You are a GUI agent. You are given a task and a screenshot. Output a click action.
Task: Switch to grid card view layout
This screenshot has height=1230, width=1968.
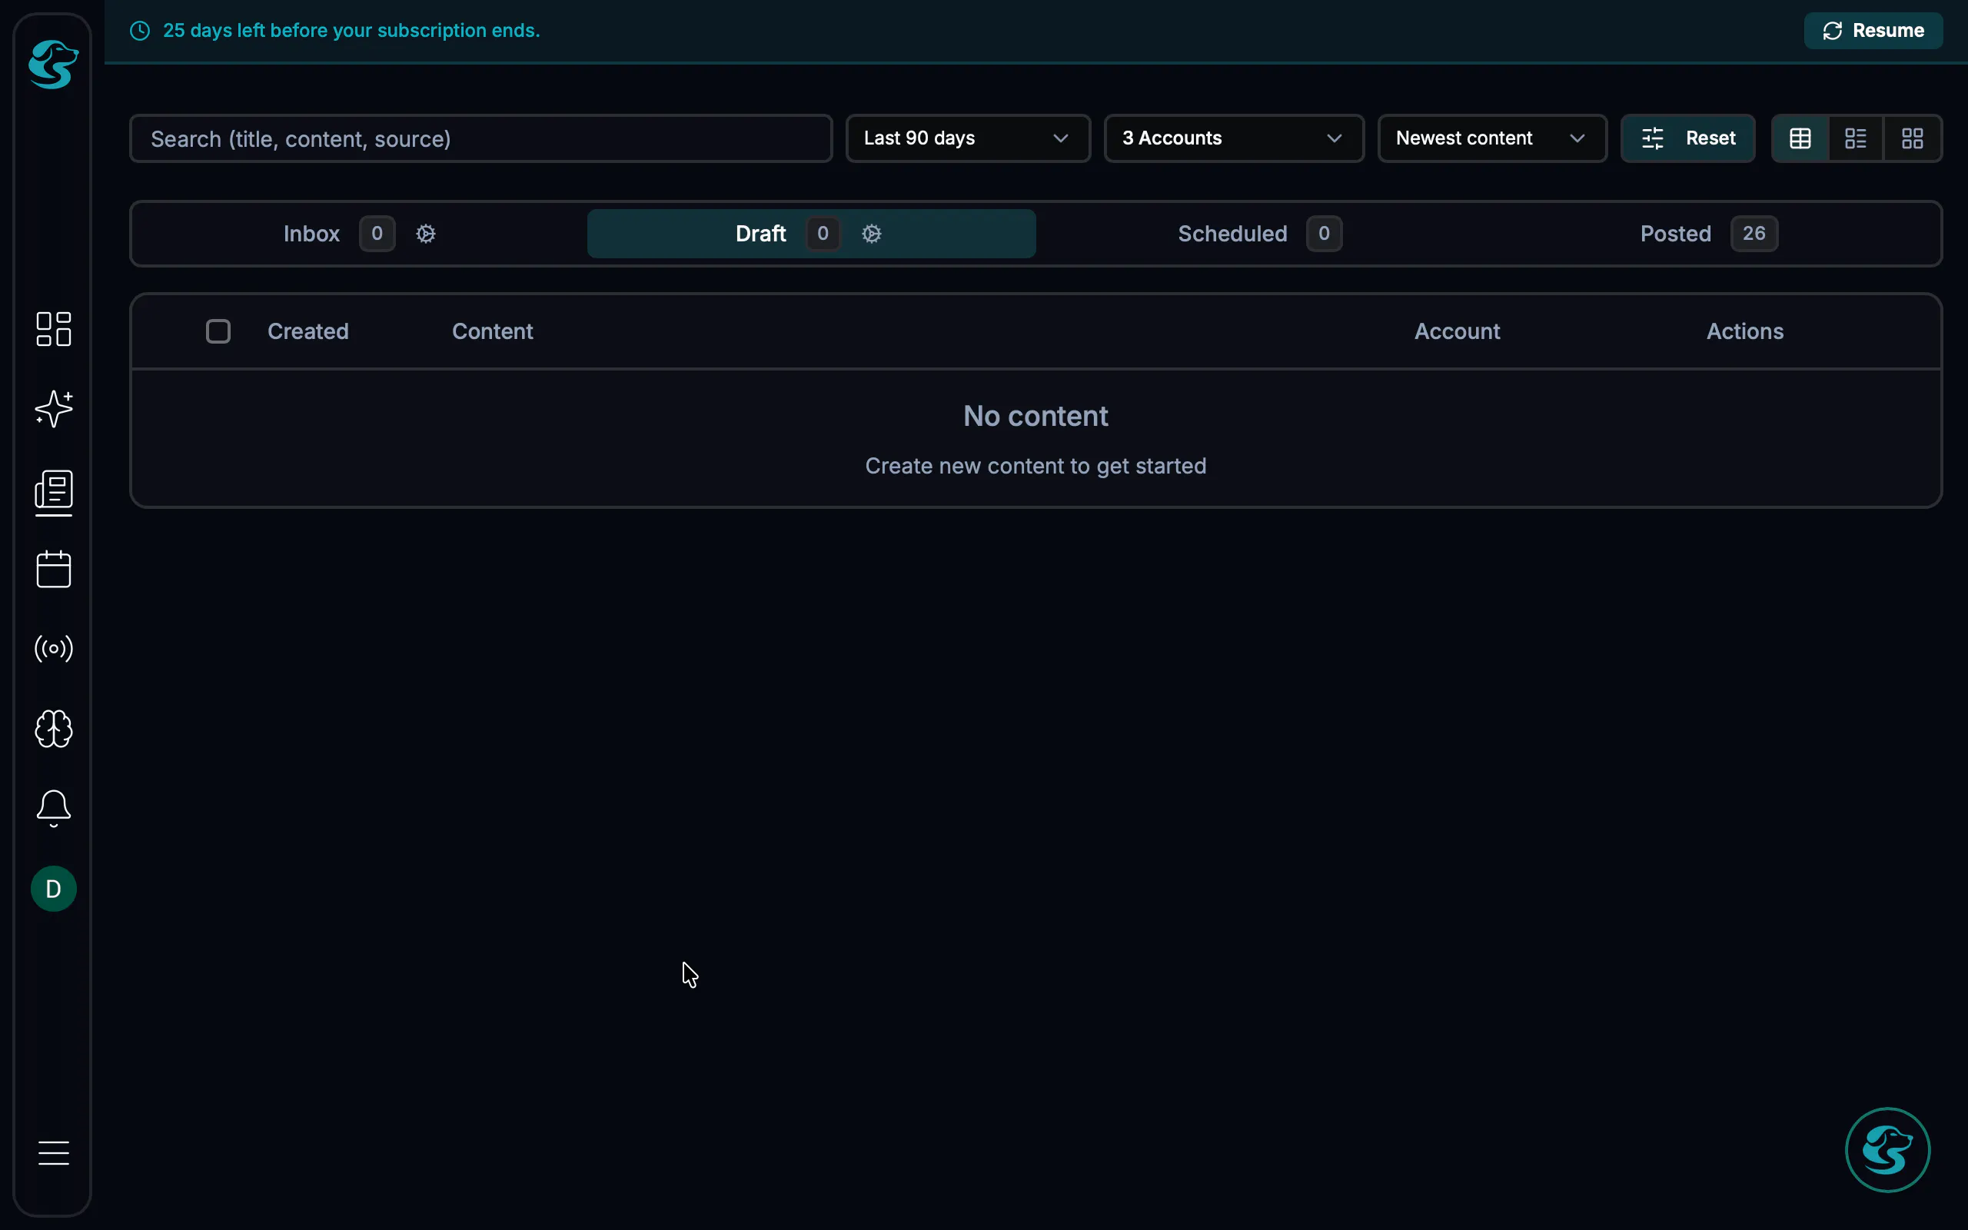point(1912,138)
